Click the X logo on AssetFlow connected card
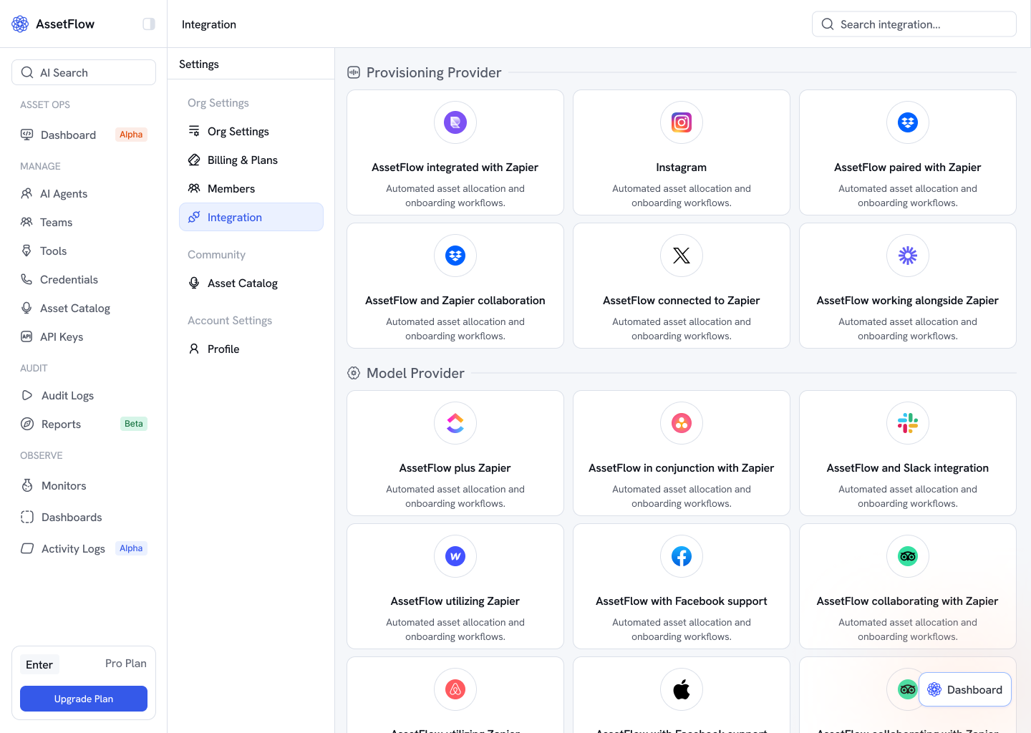The height and width of the screenshot is (733, 1031). pos(682,256)
